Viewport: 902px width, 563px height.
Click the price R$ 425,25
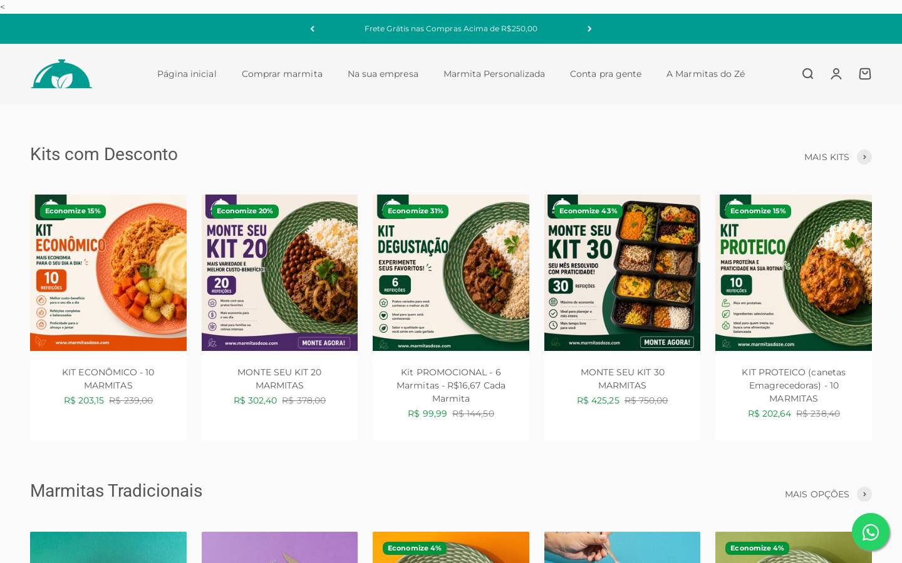point(598,400)
